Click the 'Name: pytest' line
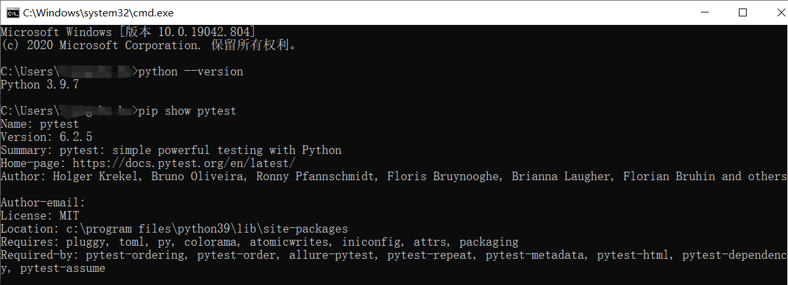Screen dimensions: 788x285 (40, 124)
